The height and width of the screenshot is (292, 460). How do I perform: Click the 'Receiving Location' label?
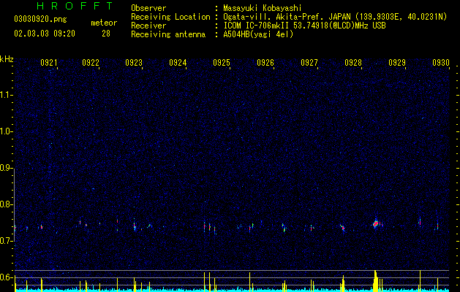(170, 17)
